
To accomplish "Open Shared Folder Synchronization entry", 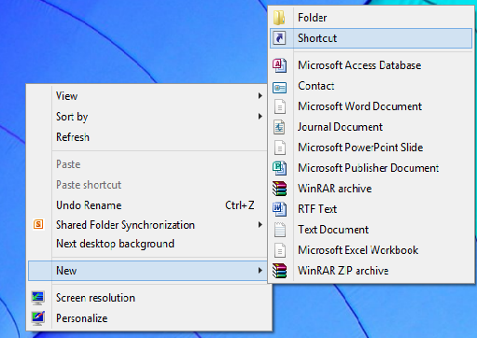I will coord(147,225).
